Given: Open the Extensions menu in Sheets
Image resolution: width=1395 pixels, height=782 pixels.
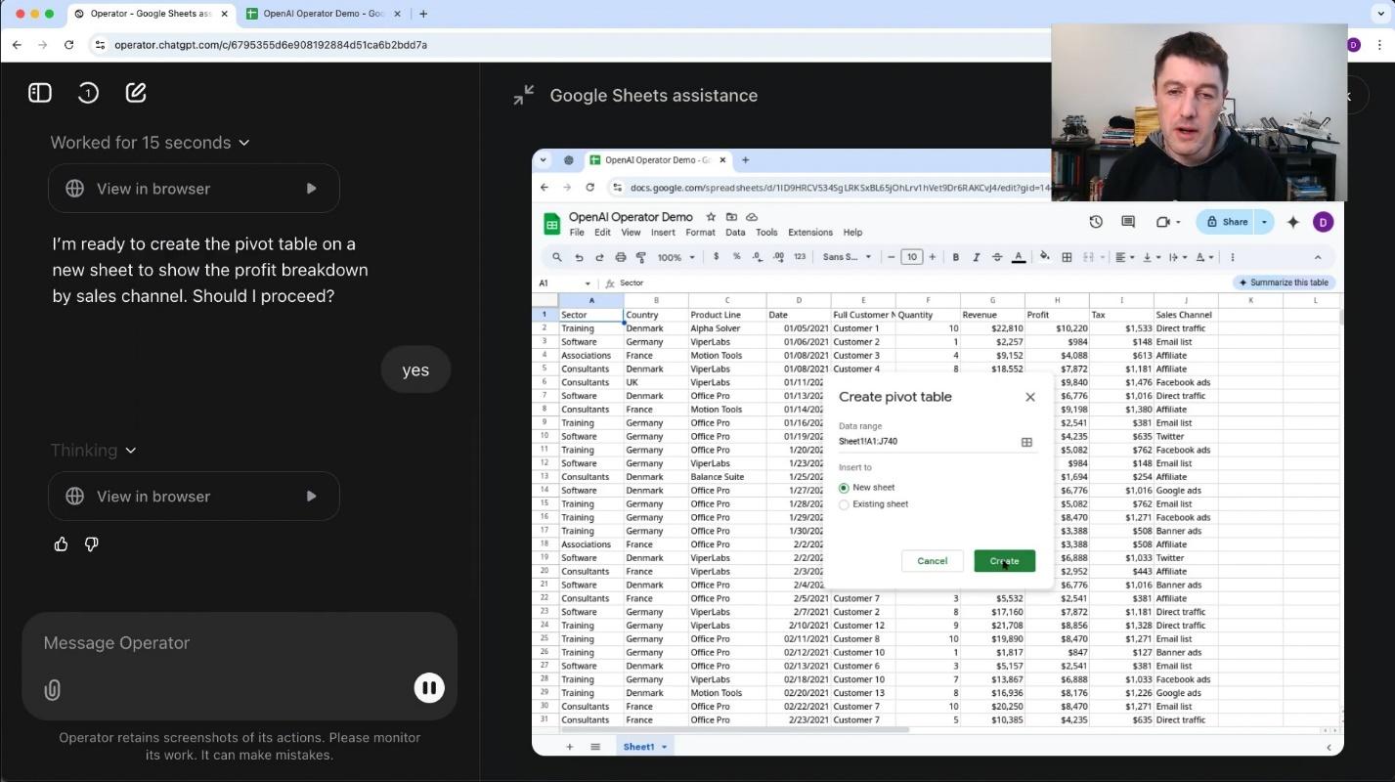Looking at the screenshot, I should (x=810, y=233).
